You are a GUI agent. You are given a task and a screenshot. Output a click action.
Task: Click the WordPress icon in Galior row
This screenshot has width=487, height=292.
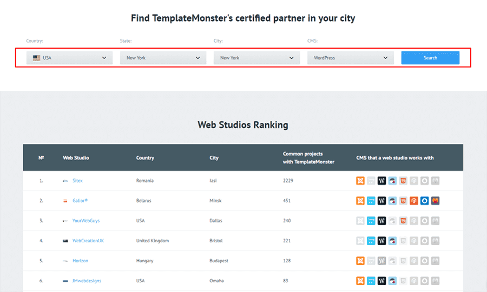[x=381, y=201]
